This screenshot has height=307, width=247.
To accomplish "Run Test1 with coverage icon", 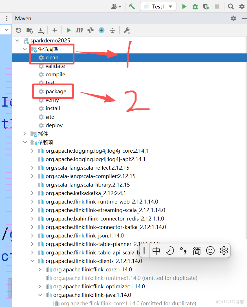I will click(206, 7).
